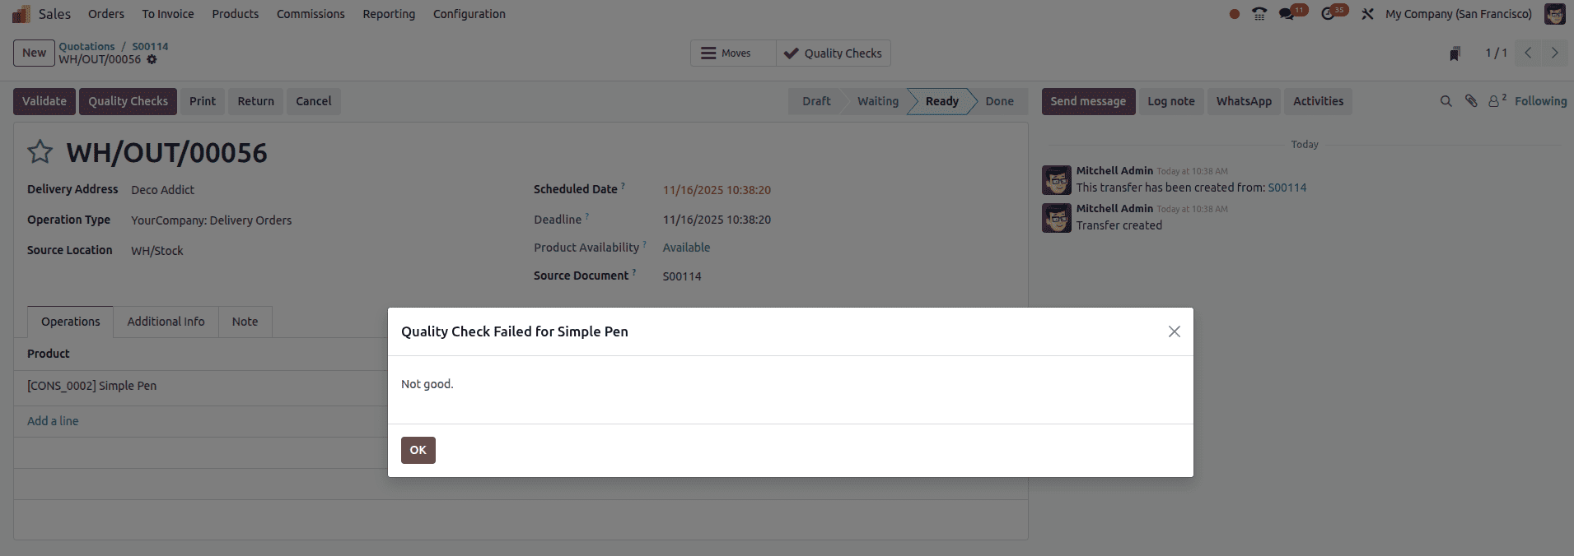1574x556 pixels.
Task: Click the Deco Addict delivery address
Action: tap(163, 190)
